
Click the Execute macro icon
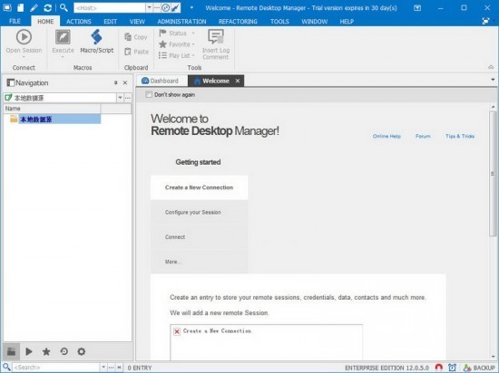click(63, 37)
